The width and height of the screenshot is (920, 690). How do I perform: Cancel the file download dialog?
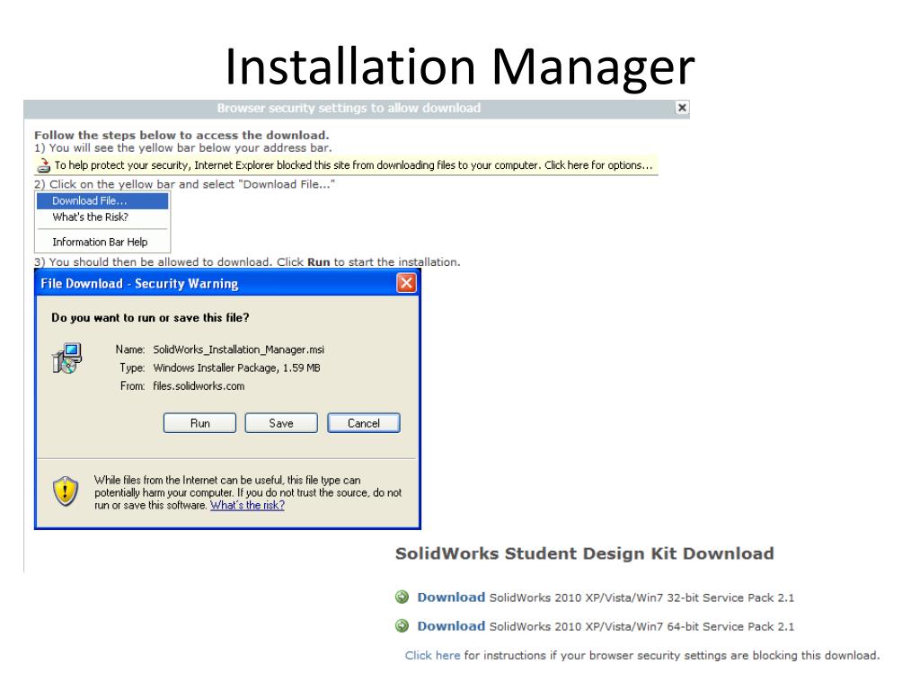364,423
